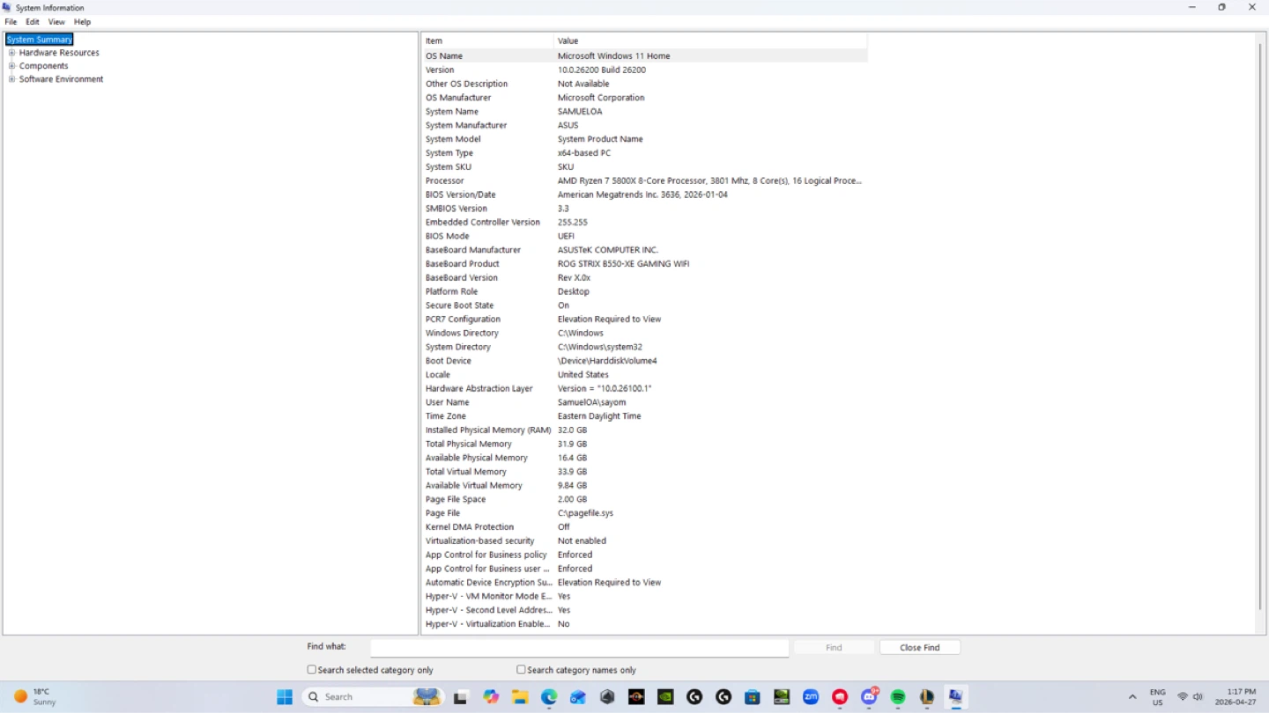The image size is (1269, 713).
Task: Open the clock showing 1:17 PM
Action: coord(1235,697)
